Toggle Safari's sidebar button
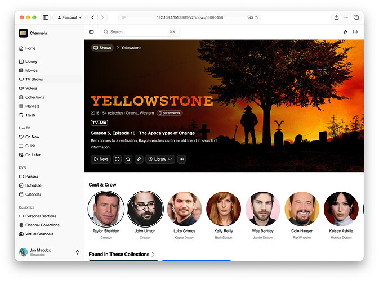The image size is (379, 281). tap(46, 17)
